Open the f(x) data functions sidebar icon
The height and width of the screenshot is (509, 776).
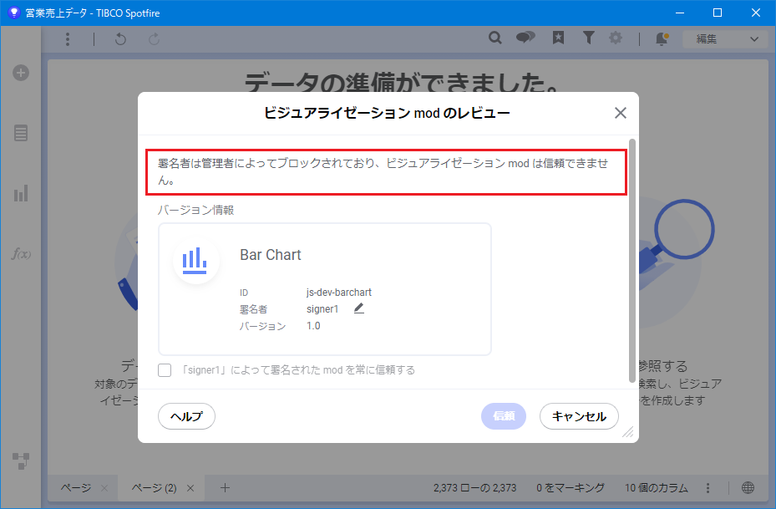pyautogui.click(x=21, y=254)
